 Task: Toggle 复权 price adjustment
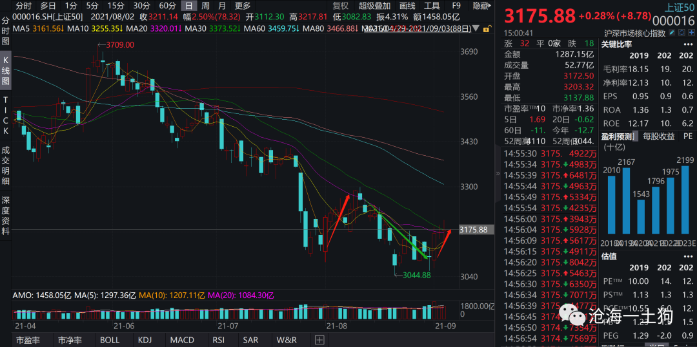[x=340, y=6]
